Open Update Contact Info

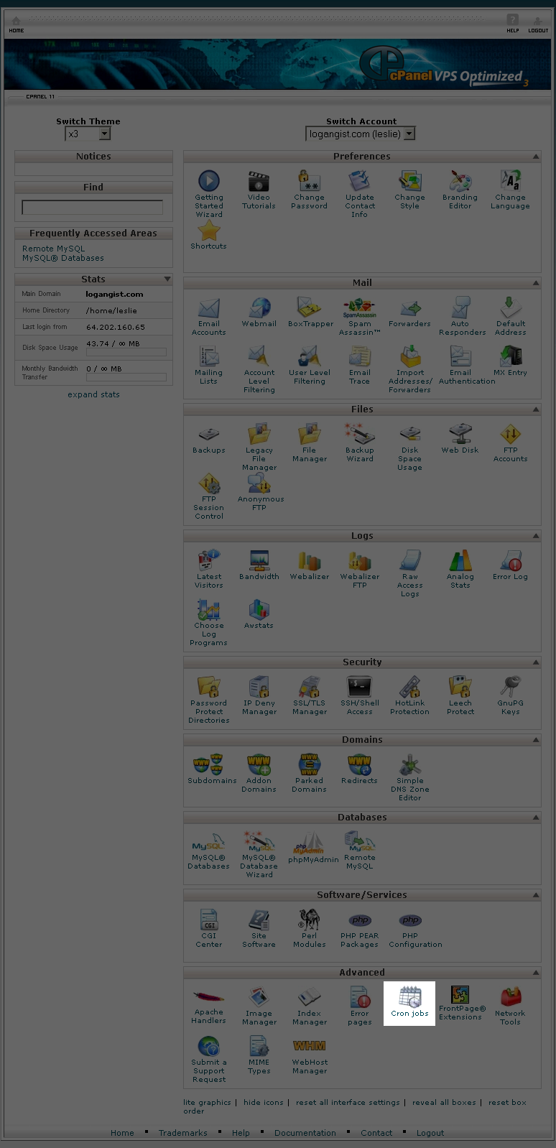(x=359, y=194)
